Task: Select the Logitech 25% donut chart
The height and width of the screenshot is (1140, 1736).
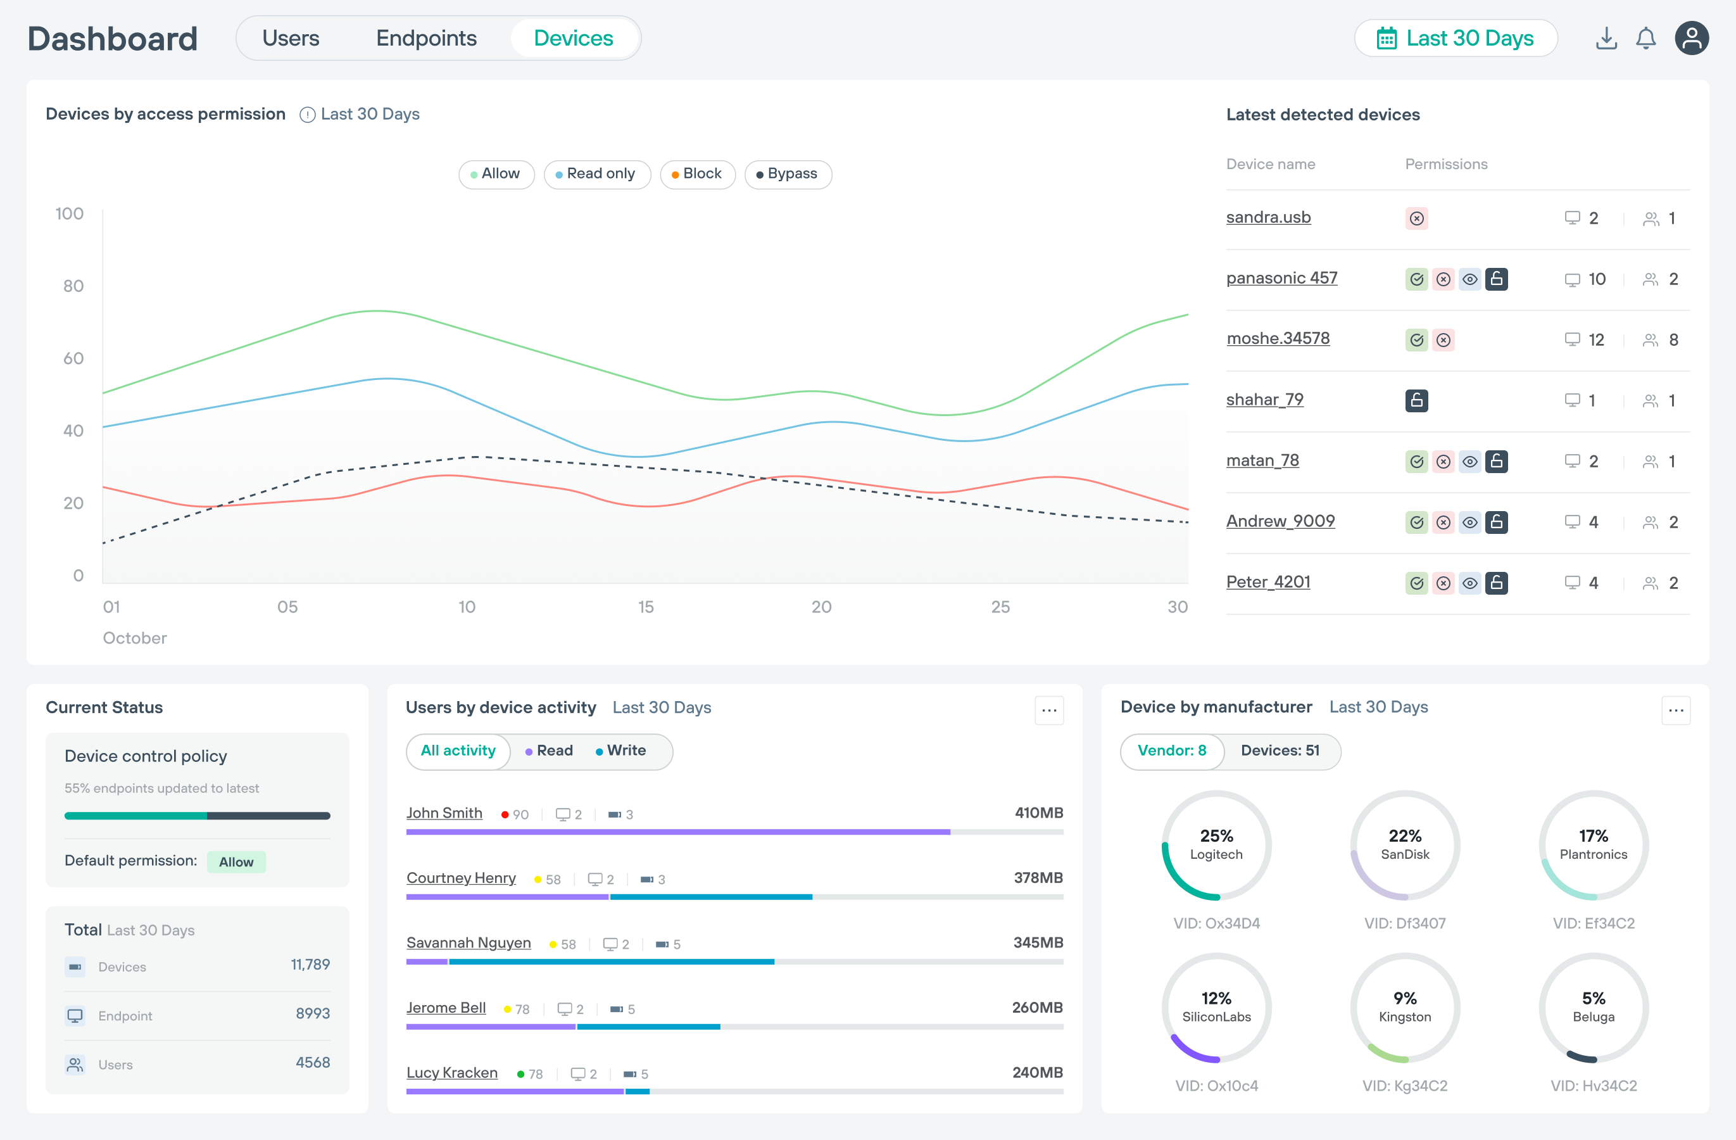Action: click(1216, 845)
